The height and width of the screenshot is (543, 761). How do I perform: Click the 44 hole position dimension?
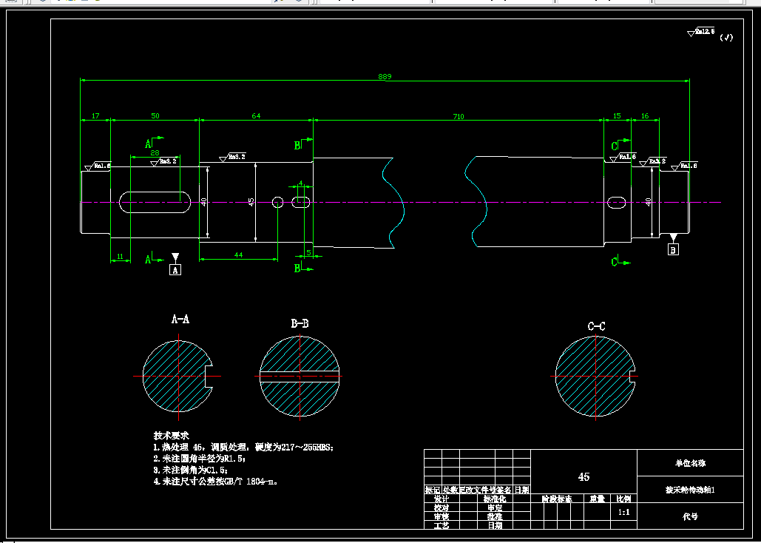238,254
